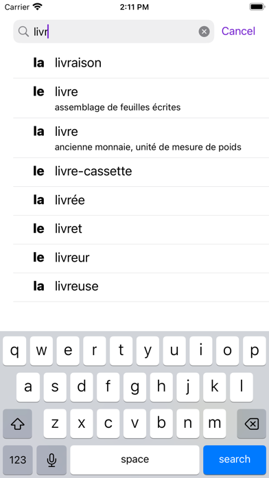Click inside the search text field

[114, 32]
